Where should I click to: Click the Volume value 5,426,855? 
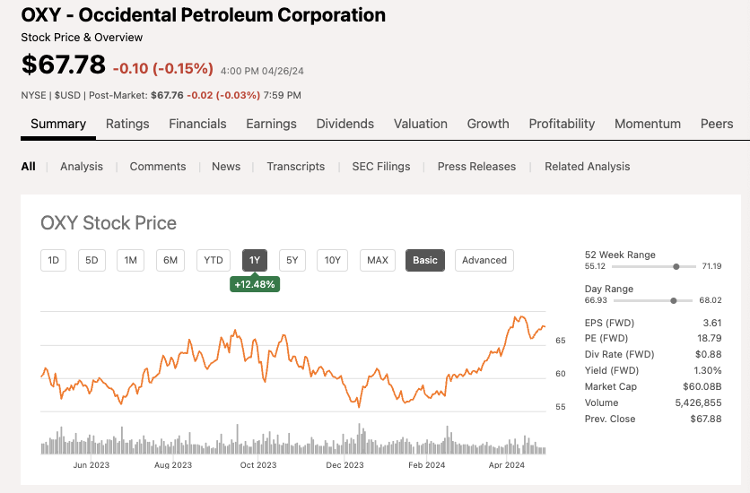click(x=698, y=402)
